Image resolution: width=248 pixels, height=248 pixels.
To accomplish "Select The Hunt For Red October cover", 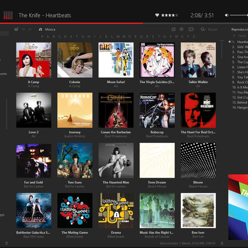I will pyautogui.click(x=198, y=110).
